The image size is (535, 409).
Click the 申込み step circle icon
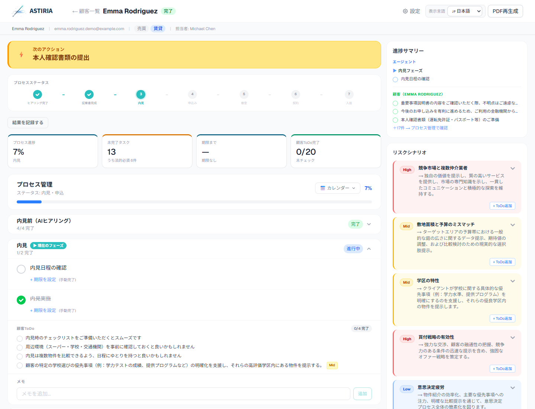192,94
